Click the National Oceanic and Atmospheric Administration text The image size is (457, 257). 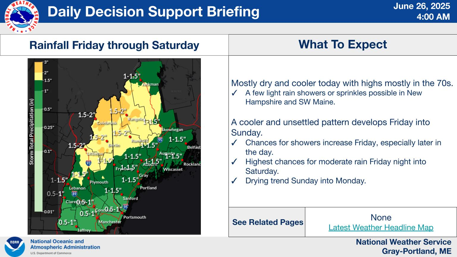[65, 244]
